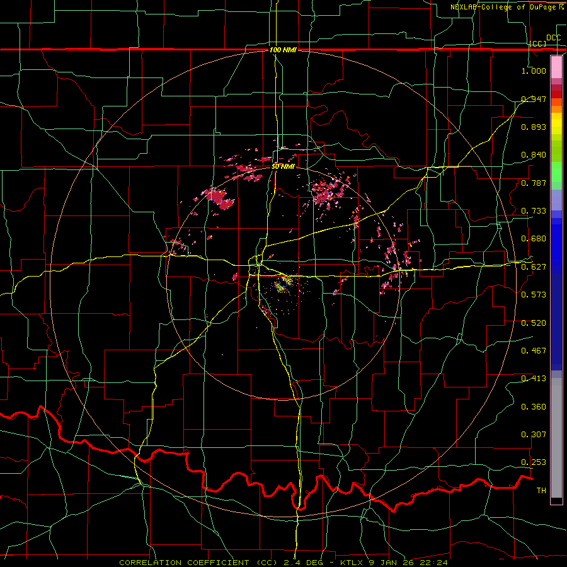Viewport: 567px width, 567px height.
Task: Select the 1.000 scale value
Action: 534,71
